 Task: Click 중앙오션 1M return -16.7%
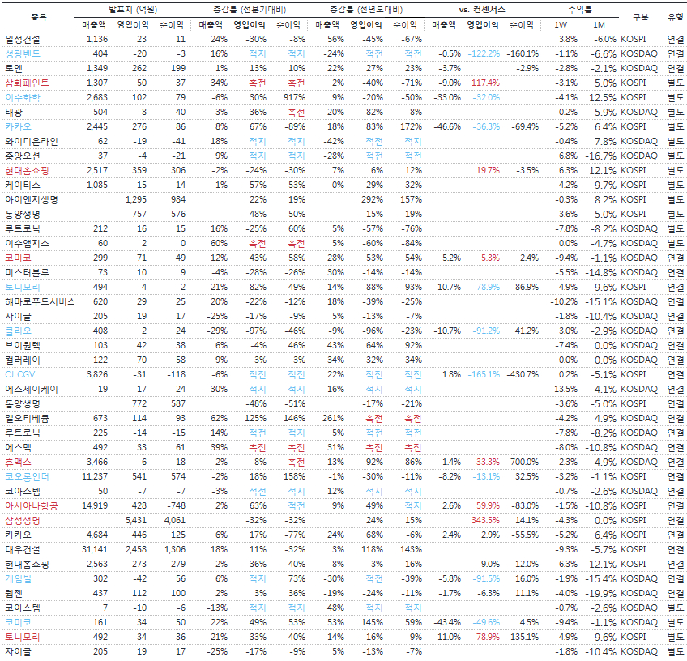coord(600,156)
